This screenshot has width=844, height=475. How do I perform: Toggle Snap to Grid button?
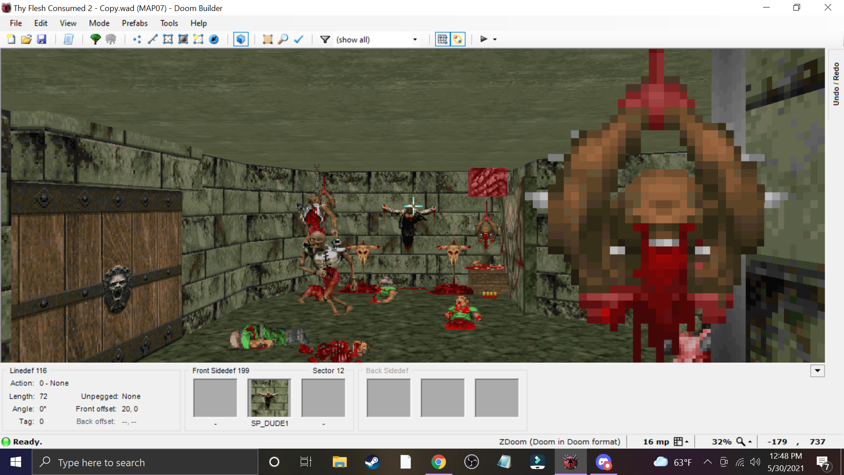coord(443,40)
